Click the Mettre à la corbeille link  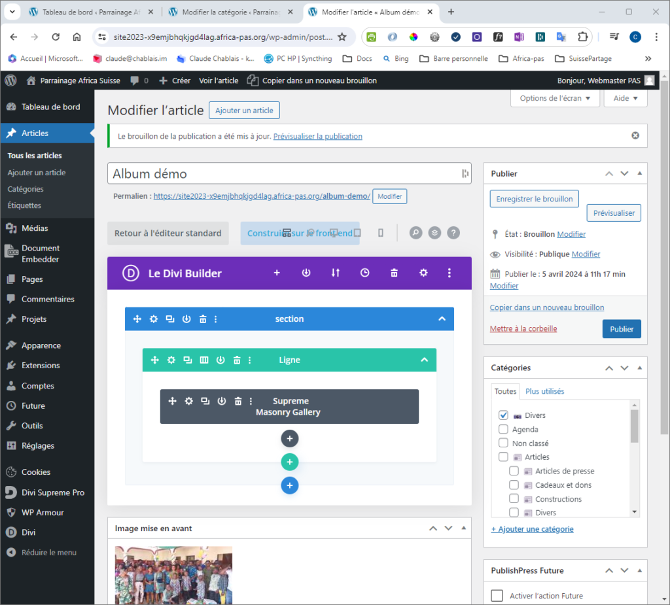click(523, 328)
